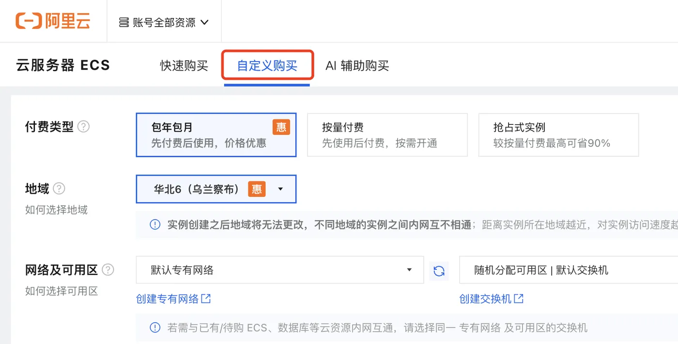This screenshot has width=678, height=344.
Task: Click the 创建专有网络 link
Action: [x=168, y=299]
